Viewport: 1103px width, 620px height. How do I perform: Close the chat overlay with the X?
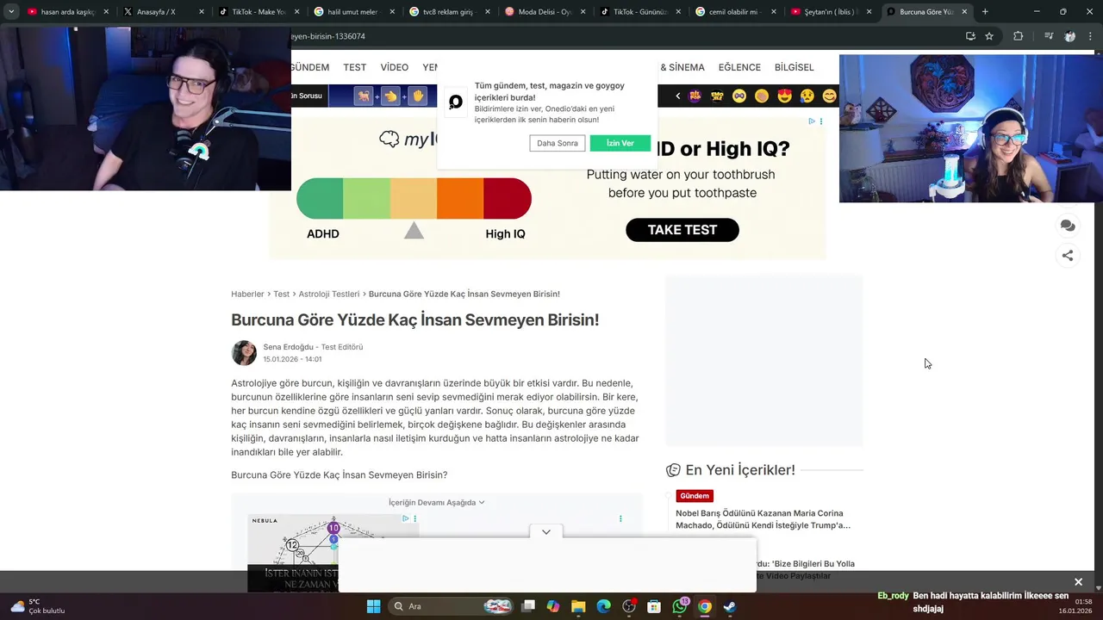[1078, 582]
